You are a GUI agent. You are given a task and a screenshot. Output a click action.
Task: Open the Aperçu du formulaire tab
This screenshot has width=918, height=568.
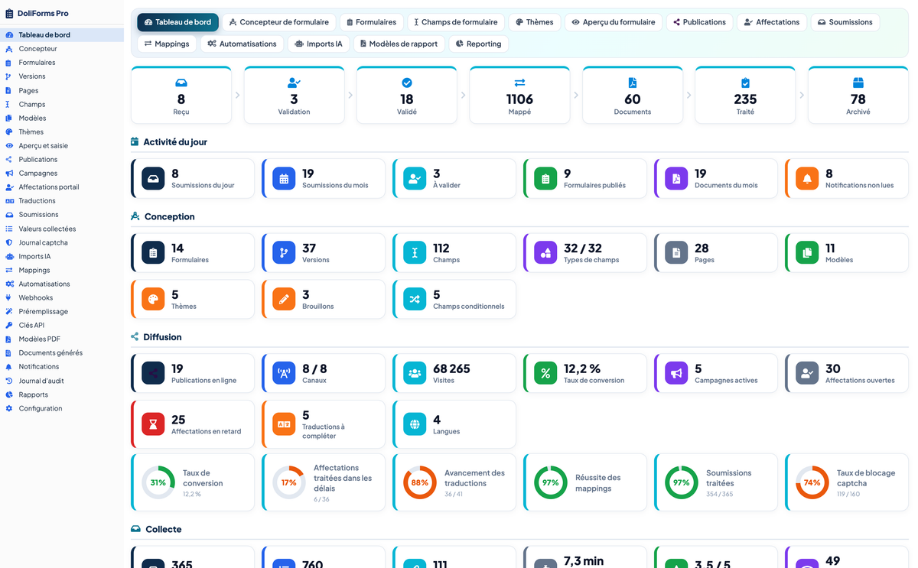(x=614, y=22)
